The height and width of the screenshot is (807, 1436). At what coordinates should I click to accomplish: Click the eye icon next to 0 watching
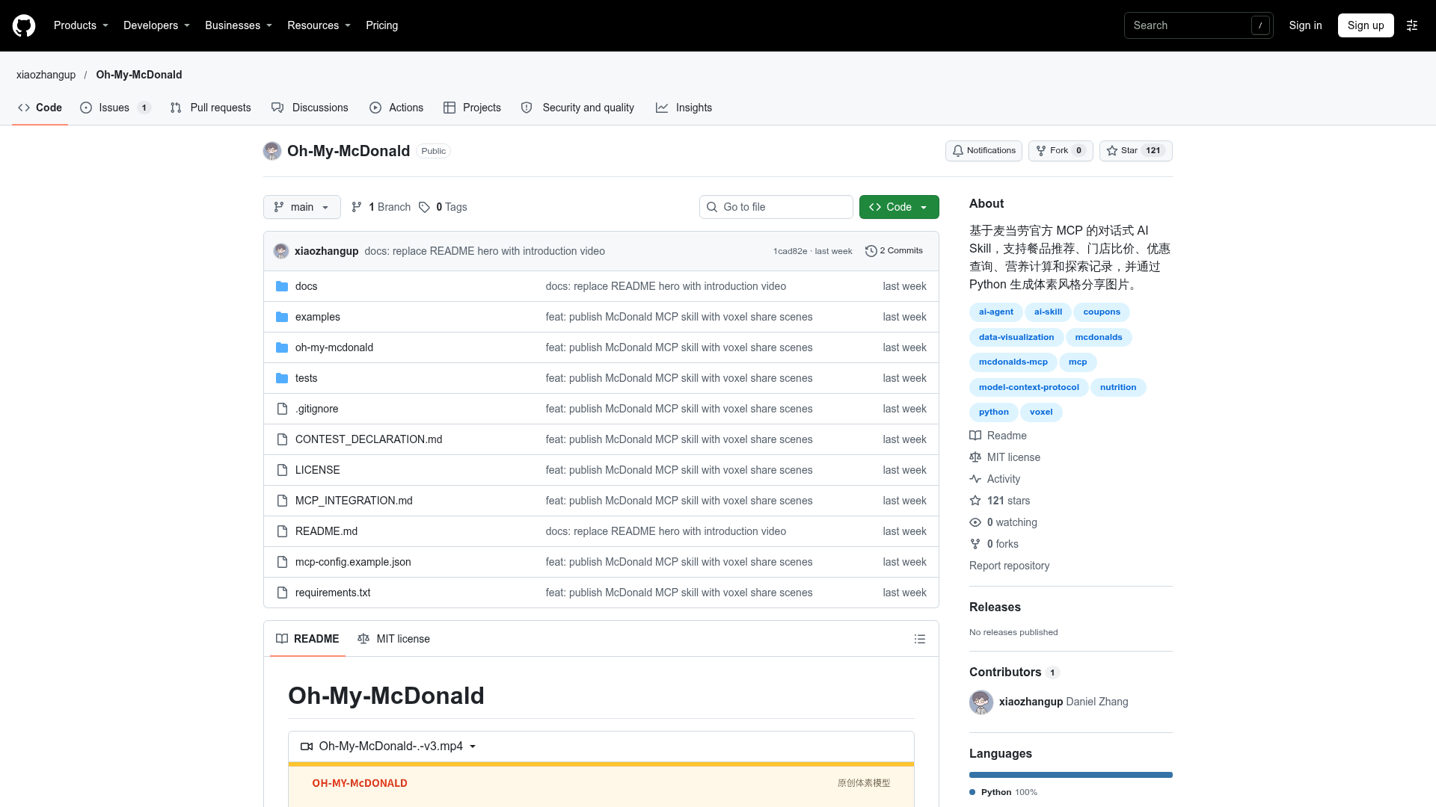pos(975,522)
